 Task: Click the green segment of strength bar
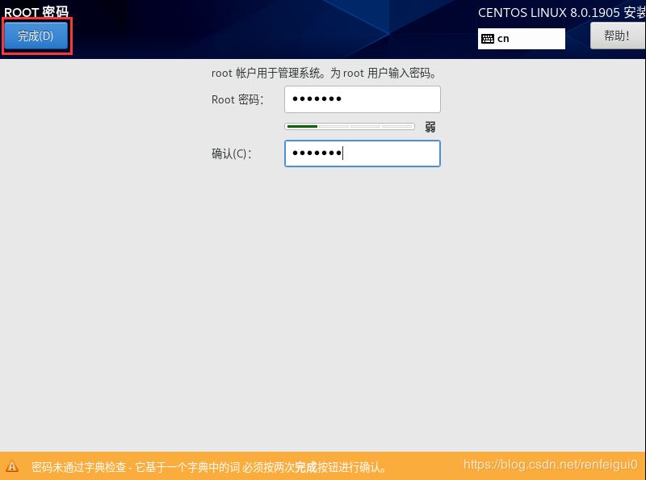(301, 127)
